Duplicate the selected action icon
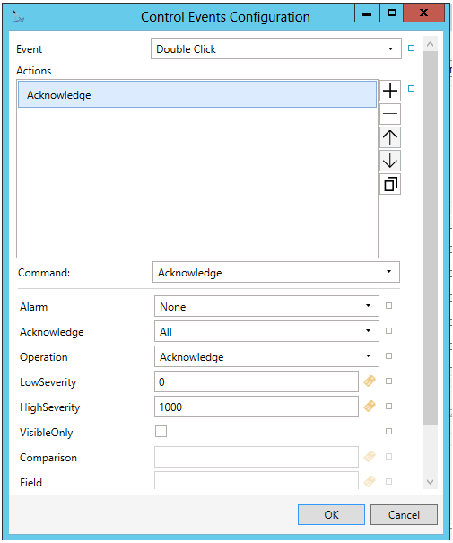This screenshot has height=543, width=453. pyautogui.click(x=390, y=184)
